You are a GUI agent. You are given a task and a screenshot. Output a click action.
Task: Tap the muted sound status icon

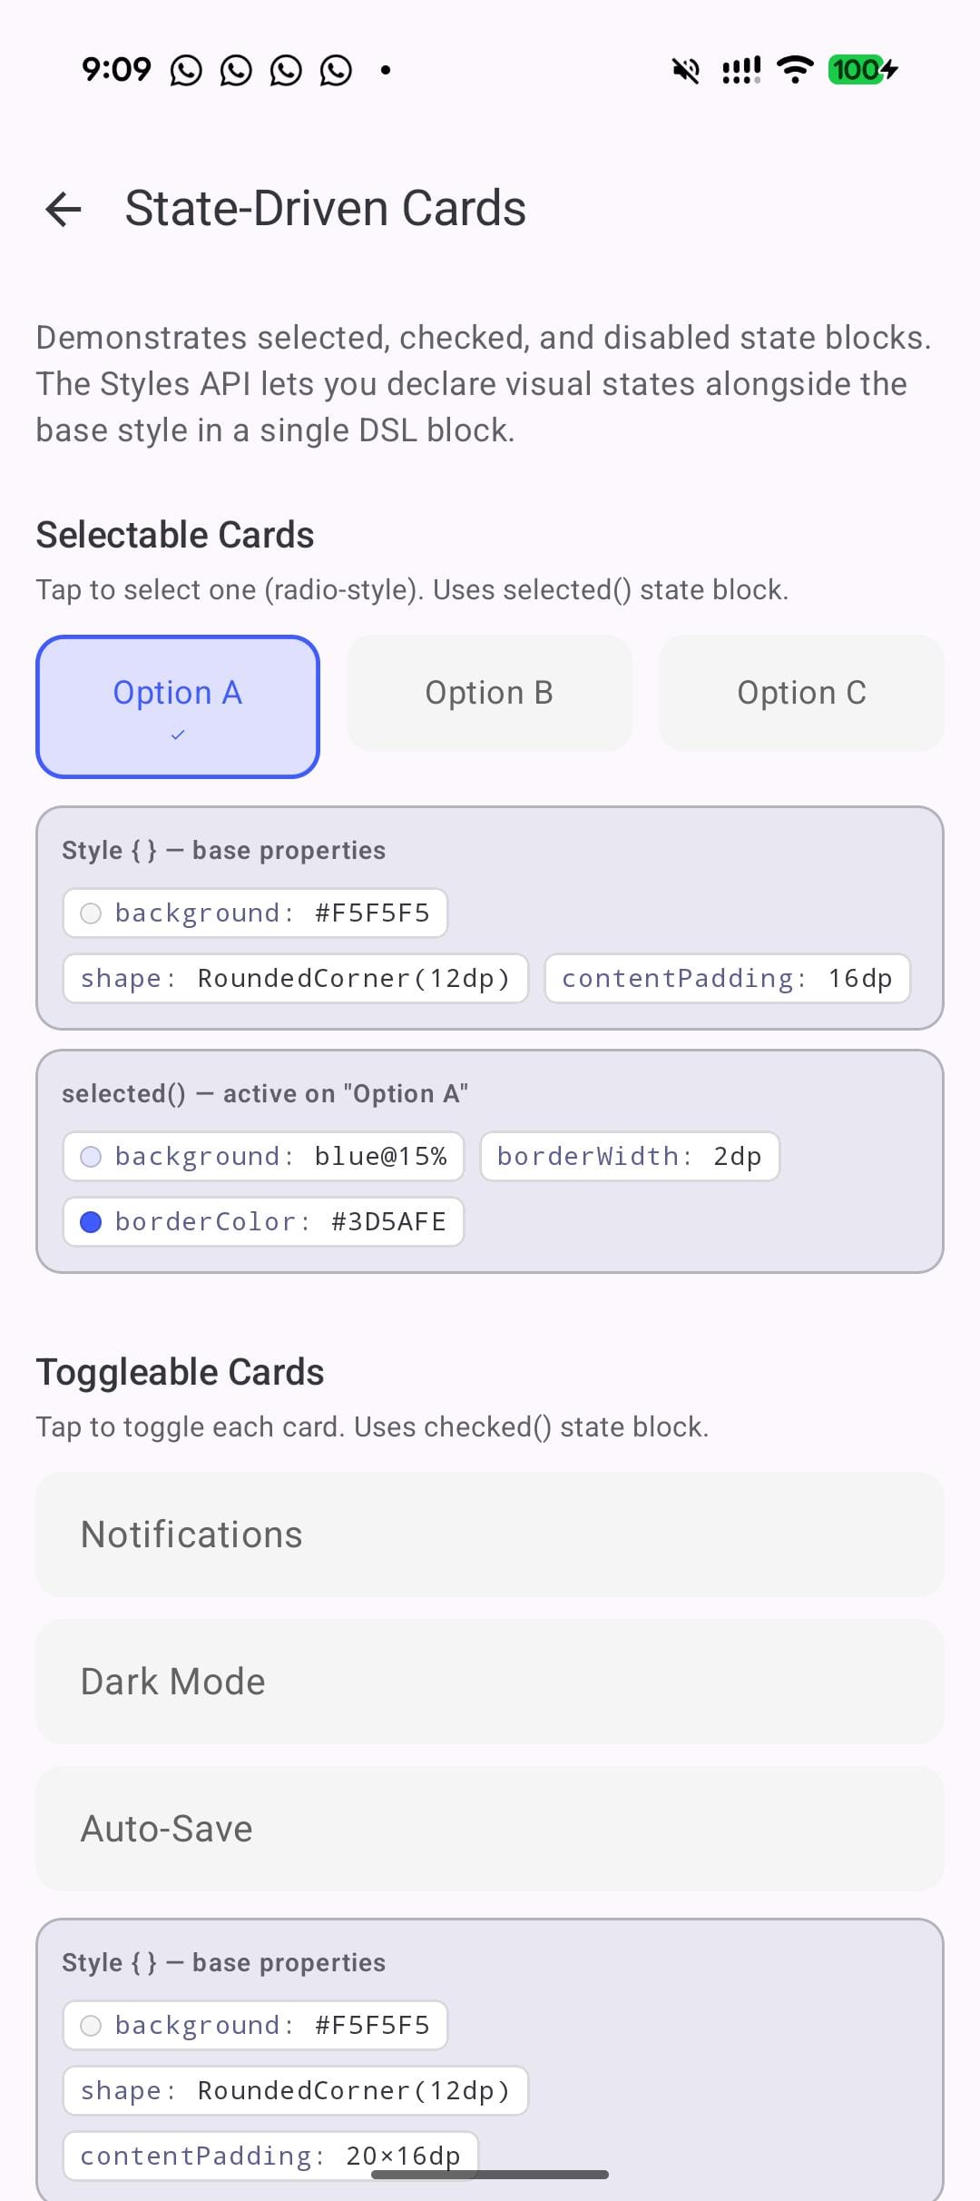[686, 70]
